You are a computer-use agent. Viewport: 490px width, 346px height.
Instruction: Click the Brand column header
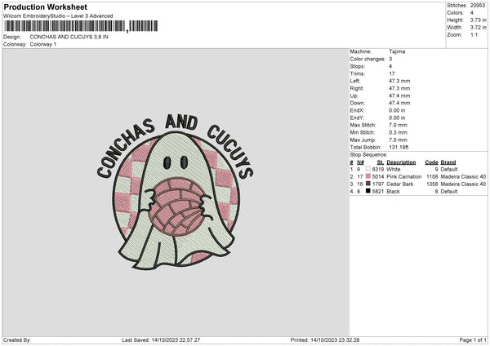[x=448, y=162]
